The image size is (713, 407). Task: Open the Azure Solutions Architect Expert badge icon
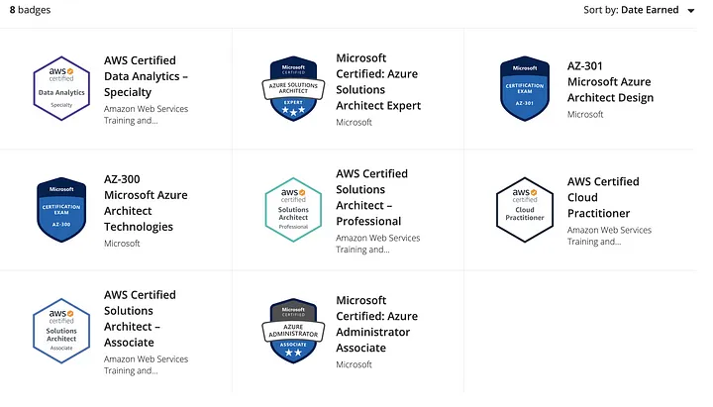point(293,89)
